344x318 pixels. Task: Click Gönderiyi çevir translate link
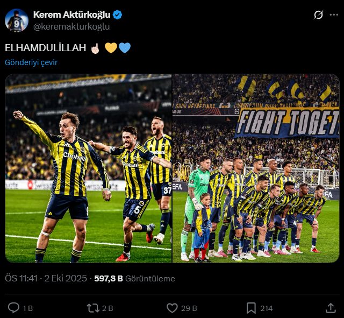click(x=31, y=62)
